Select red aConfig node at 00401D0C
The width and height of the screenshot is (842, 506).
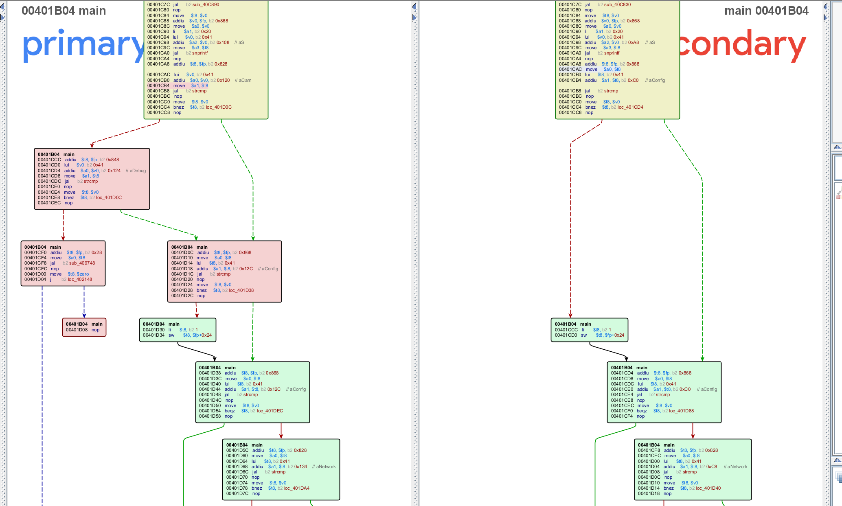pos(224,272)
